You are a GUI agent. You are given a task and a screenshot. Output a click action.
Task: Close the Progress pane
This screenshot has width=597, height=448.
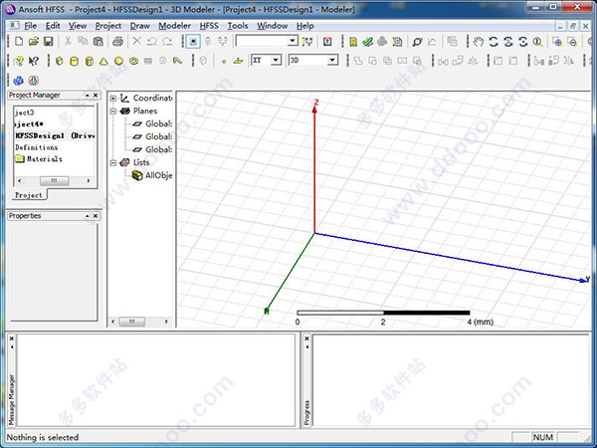coord(306,338)
